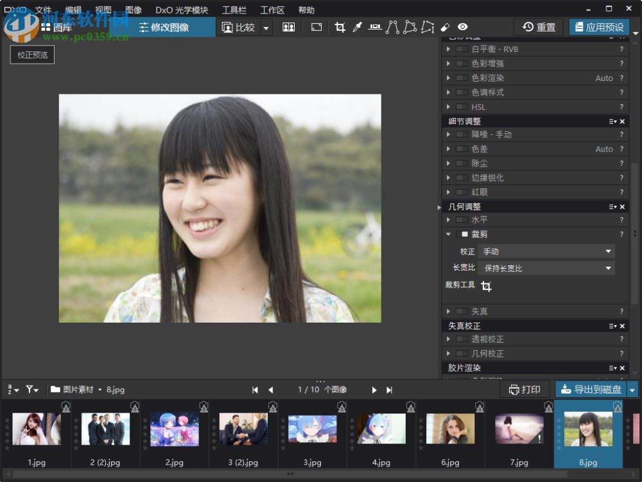Select the eraser tool in the toolbar

(445, 27)
